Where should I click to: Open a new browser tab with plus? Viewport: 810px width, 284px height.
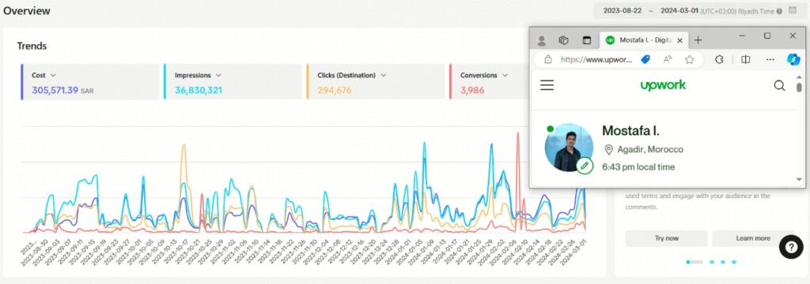pos(698,39)
